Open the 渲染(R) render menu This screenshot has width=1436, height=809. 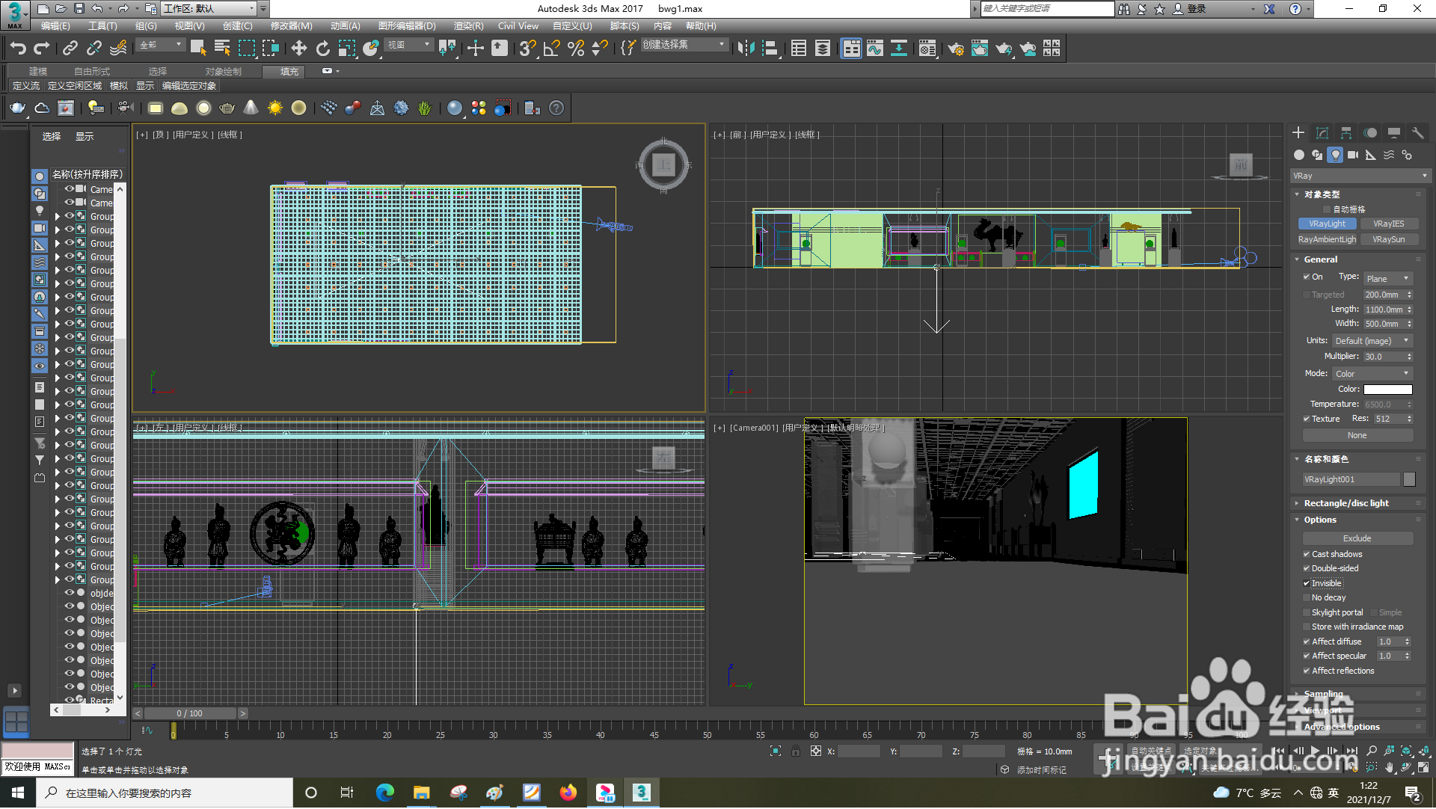[468, 25]
